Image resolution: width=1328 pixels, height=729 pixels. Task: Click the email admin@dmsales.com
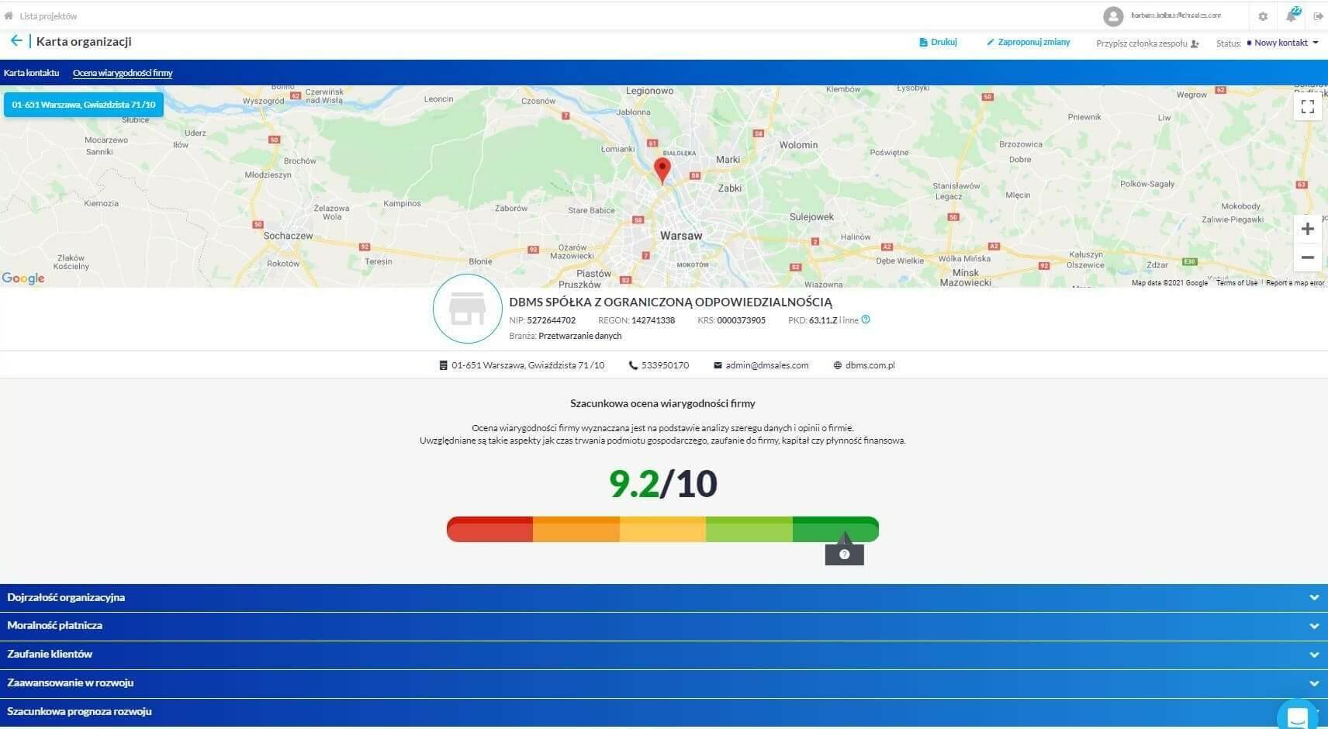[767, 365]
